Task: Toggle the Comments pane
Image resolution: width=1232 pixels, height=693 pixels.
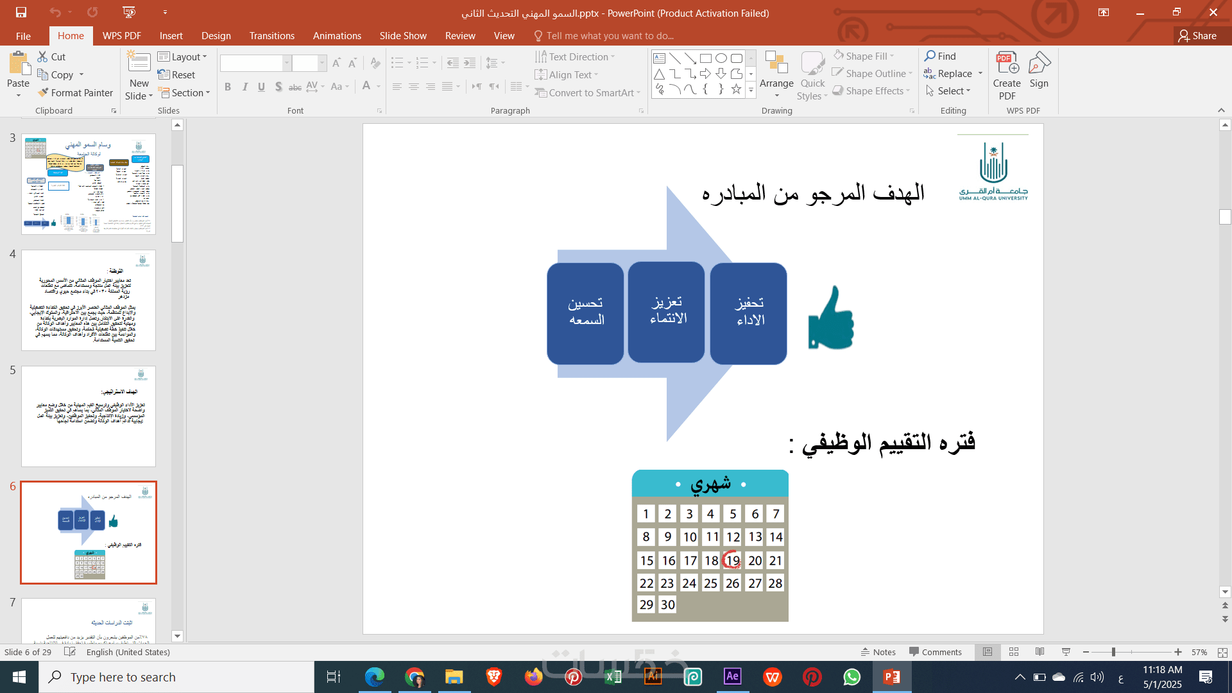Action: [936, 652]
